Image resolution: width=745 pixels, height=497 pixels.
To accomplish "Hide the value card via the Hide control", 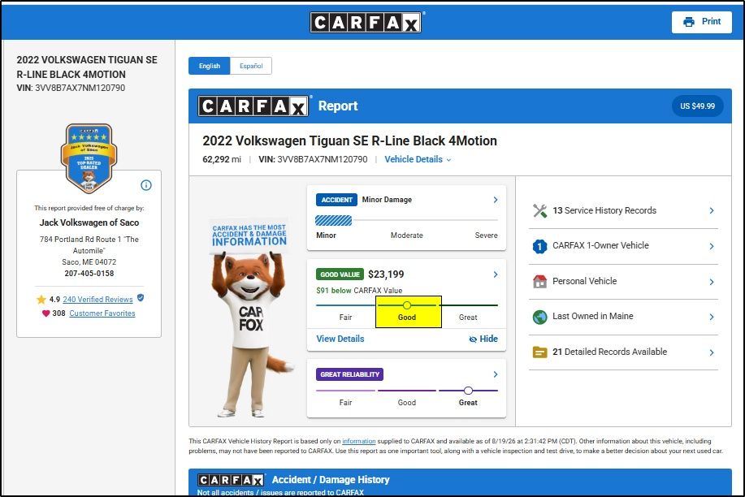I will coord(483,339).
